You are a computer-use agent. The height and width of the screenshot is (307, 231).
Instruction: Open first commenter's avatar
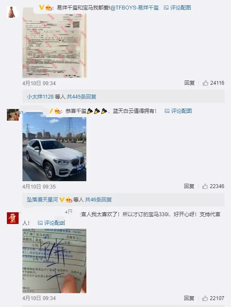coord(13,12)
